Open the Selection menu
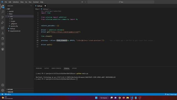Viewport: 177px width, 100px height. [16, 2]
